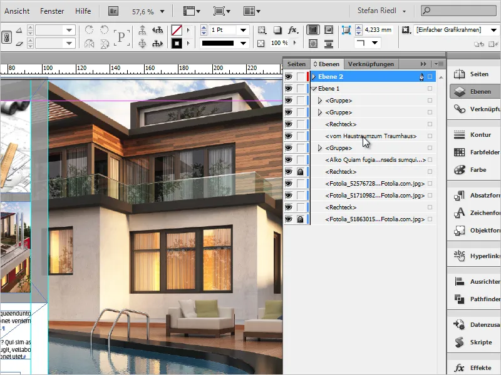Hide layer Ebene 1 with eye icon
This screenshot has height=375, width=501.
click(289, 88)
